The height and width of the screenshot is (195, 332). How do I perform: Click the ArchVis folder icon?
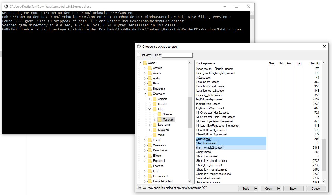[150, 68]
